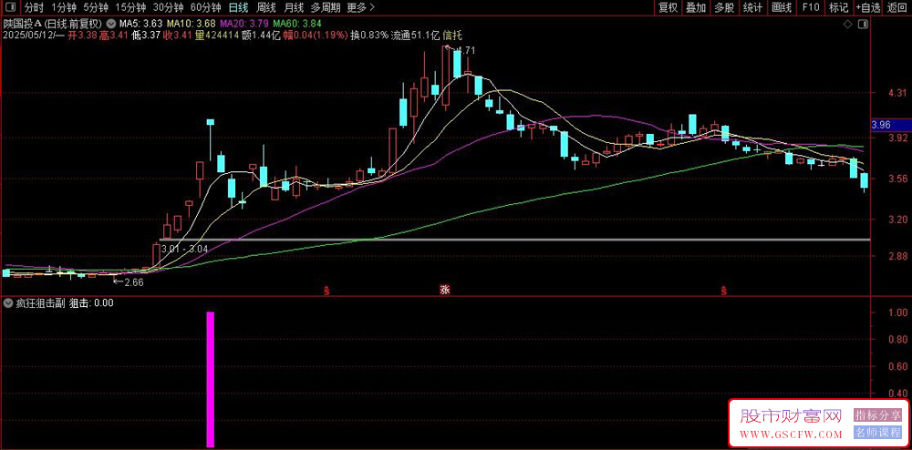This screenshot has width=912, height=450.
Task: Select the 5分钟 period
Action: tap(96, 7)
